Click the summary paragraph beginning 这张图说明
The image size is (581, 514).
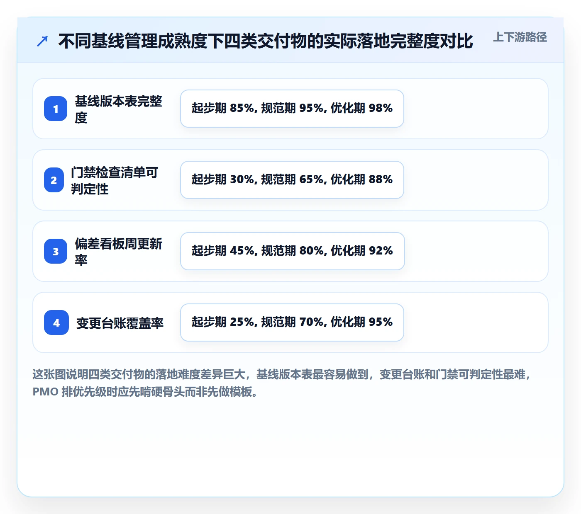[282, 383]
